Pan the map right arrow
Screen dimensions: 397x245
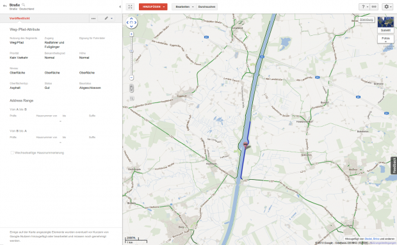[x=136, y=22]
